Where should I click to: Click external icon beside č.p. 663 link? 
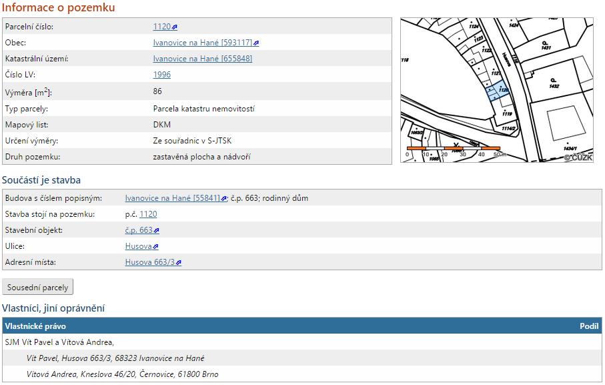156,231
